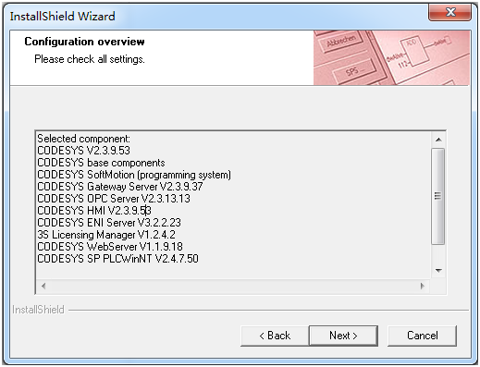Place cursor in CODESYS HMI line
The height and width of the screenshot is (367, 480).
coord(94,211)
